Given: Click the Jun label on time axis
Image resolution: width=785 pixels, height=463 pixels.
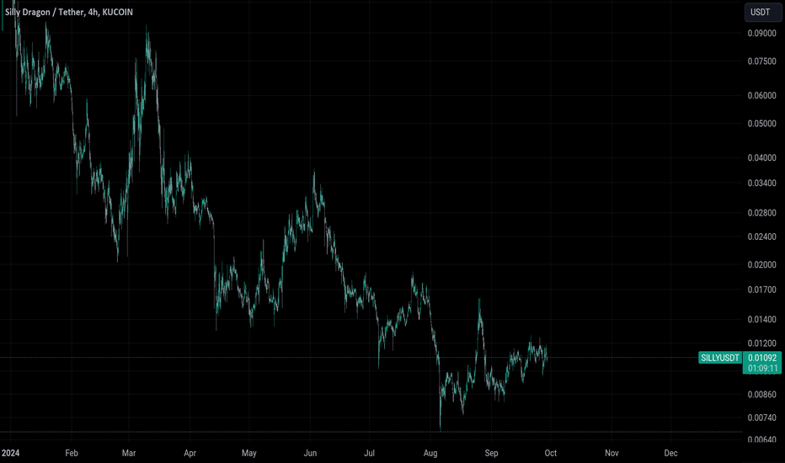Looking at the screenshot, I should [x=310, y=453].
